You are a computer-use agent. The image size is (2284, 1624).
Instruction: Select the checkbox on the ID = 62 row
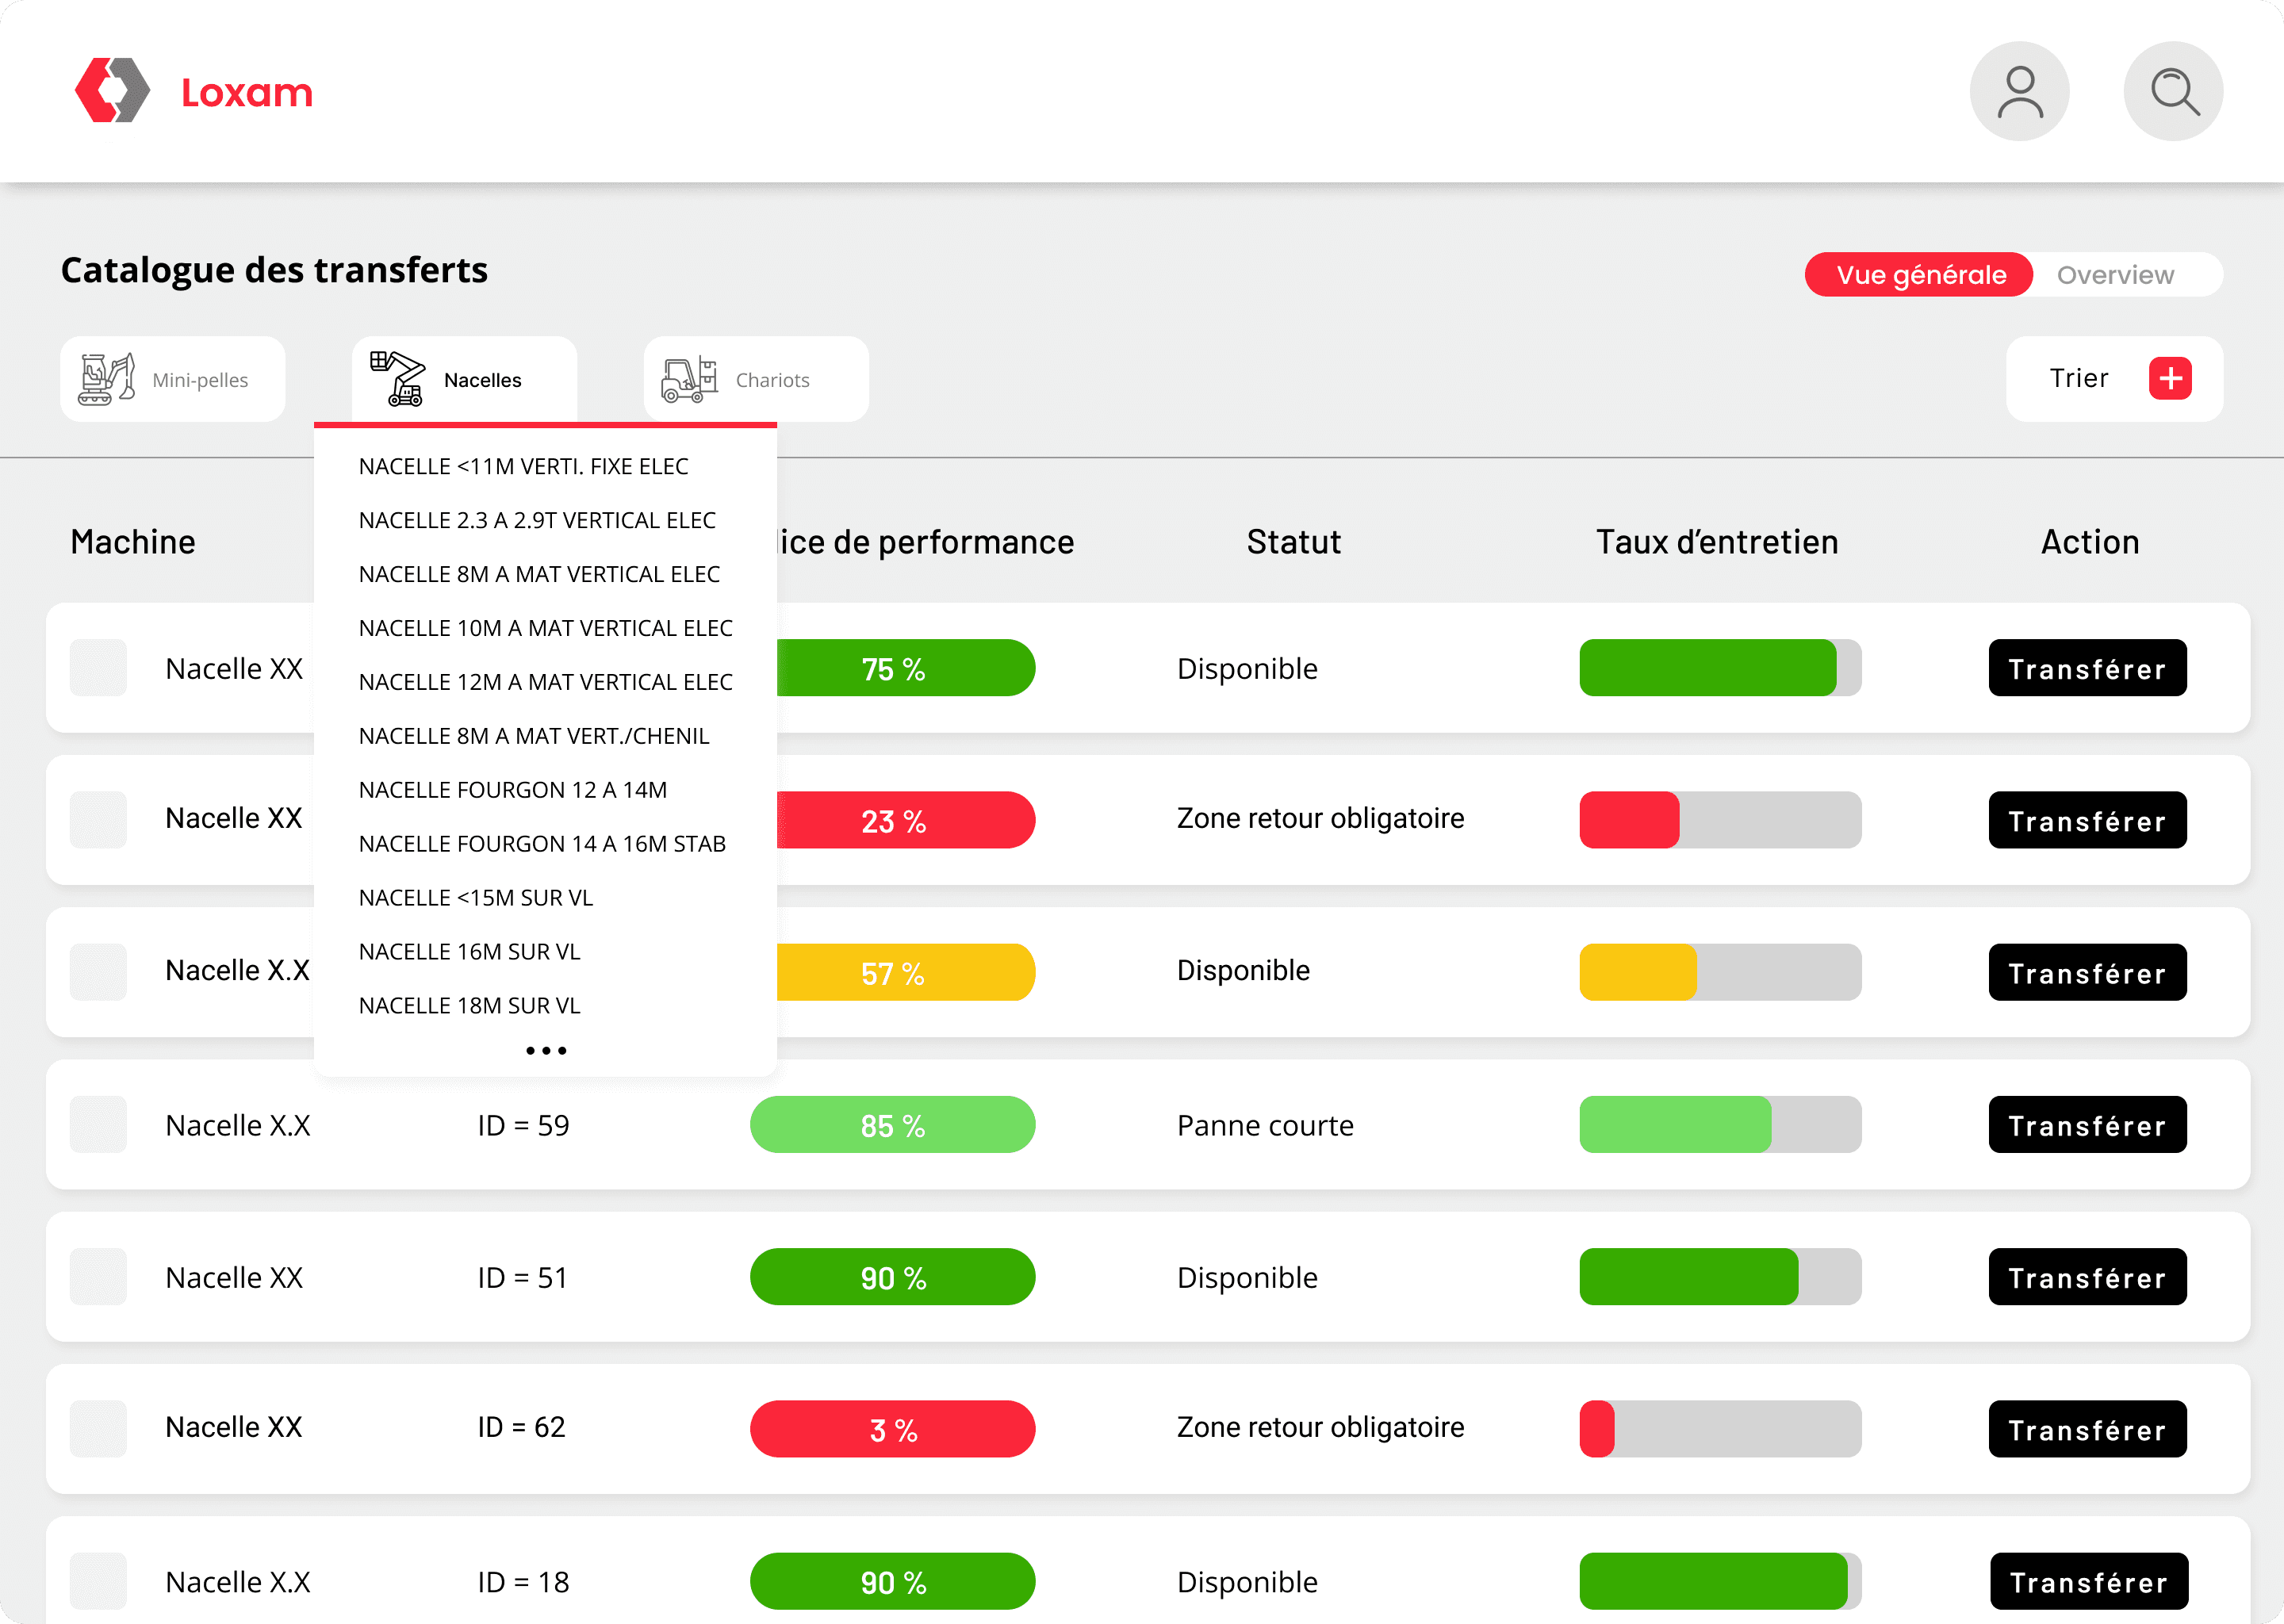(98, 1429)
